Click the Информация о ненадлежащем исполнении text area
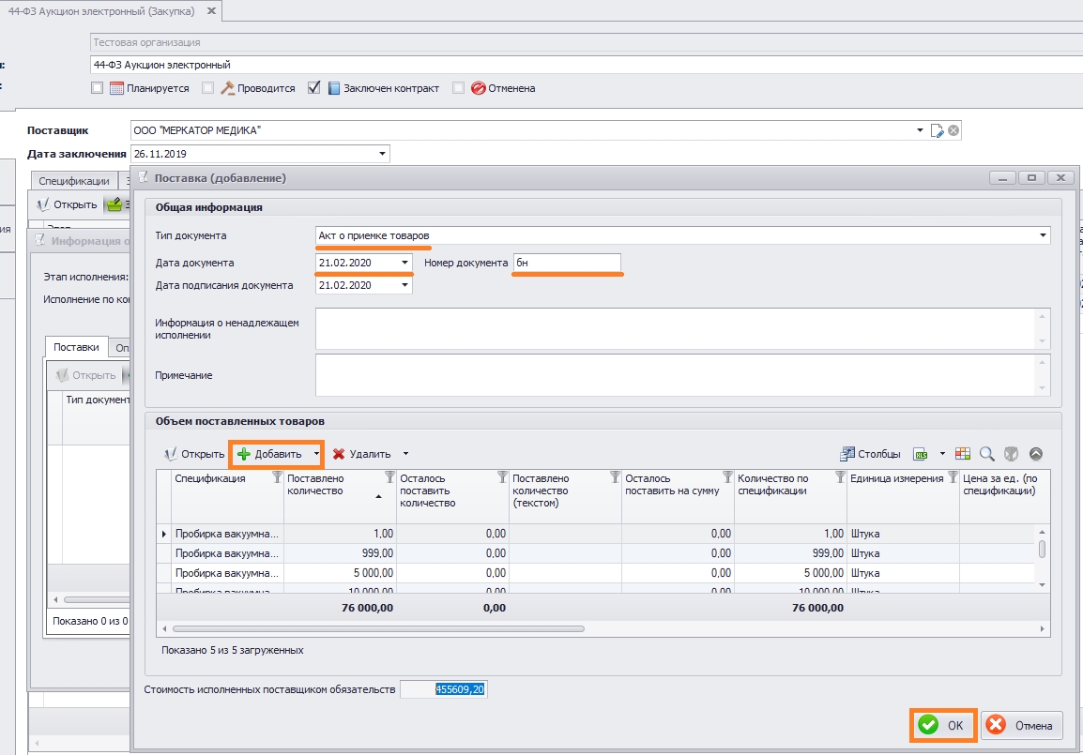Image resolution: width=1083 pixels, height=755 pixels. point(682,328)
